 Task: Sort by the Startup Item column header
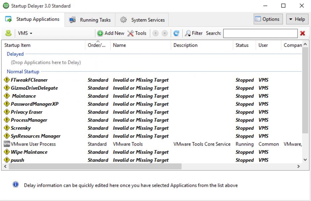[44, 45]
